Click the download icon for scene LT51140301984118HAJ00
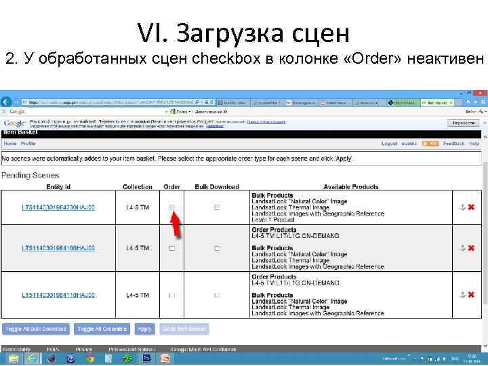The width and height of the screenshot is (488, 366). coord(462,295)
